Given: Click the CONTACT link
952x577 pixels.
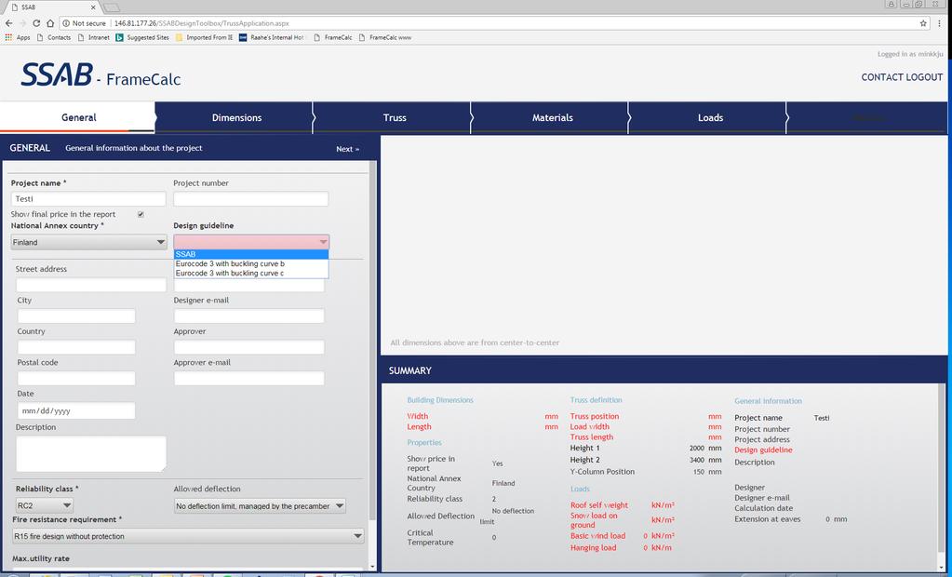Looking at the screenshot, I should [x=881, y=77].
